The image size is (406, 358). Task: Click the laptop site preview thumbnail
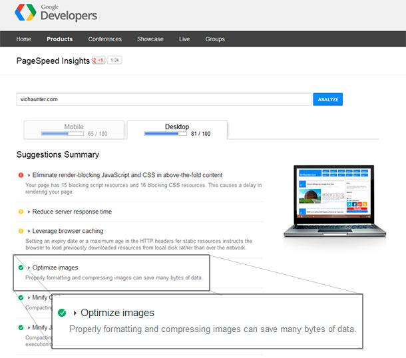(x=335, y=201)
